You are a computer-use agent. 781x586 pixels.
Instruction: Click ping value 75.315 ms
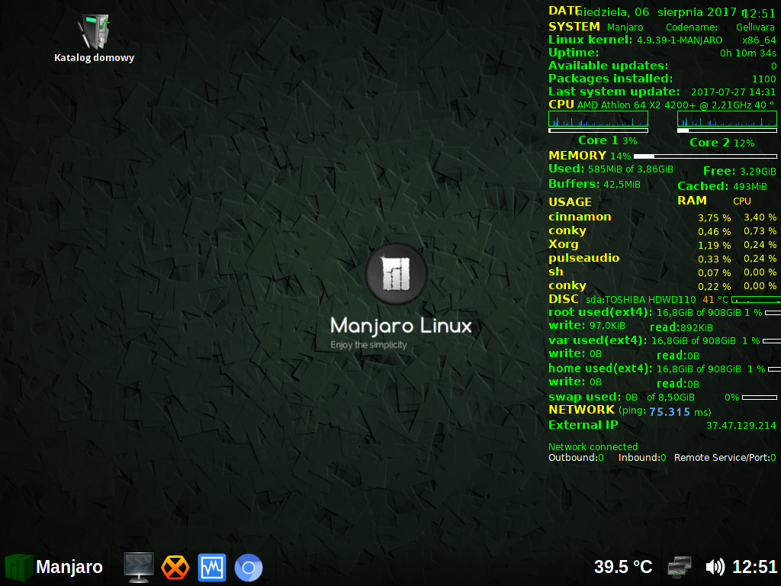click(x=680, y=412)
